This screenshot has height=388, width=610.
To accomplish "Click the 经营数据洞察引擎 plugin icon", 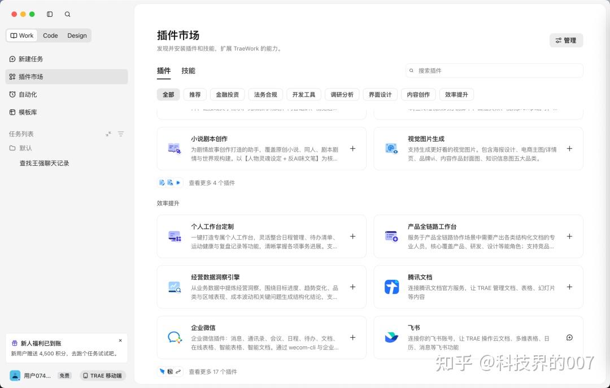I will pyautogui.click(x=175, y=287).
